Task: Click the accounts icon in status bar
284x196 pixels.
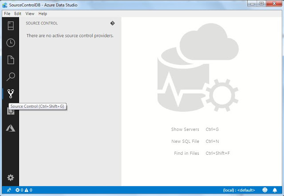Action: (9, 190)
